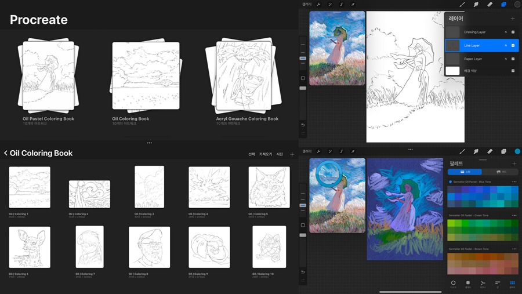Go back using chevron beside Oil Coloring Book
522x294 pixels.
click(x=6, y=153)
